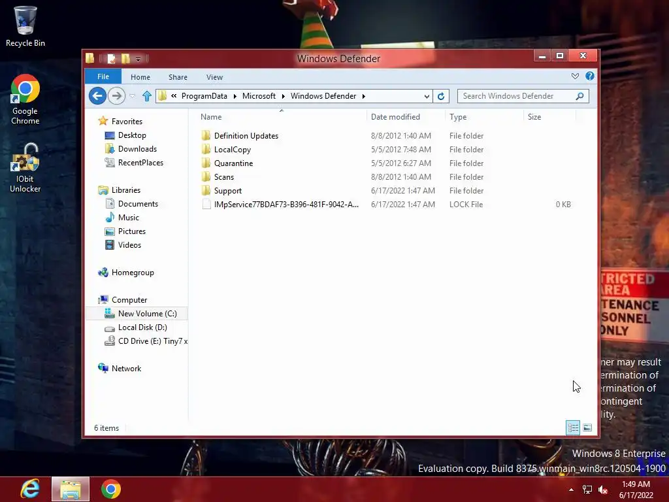Click the Forward navigation arrow
This screenshot has height=502, width=669.
[116, 95]
